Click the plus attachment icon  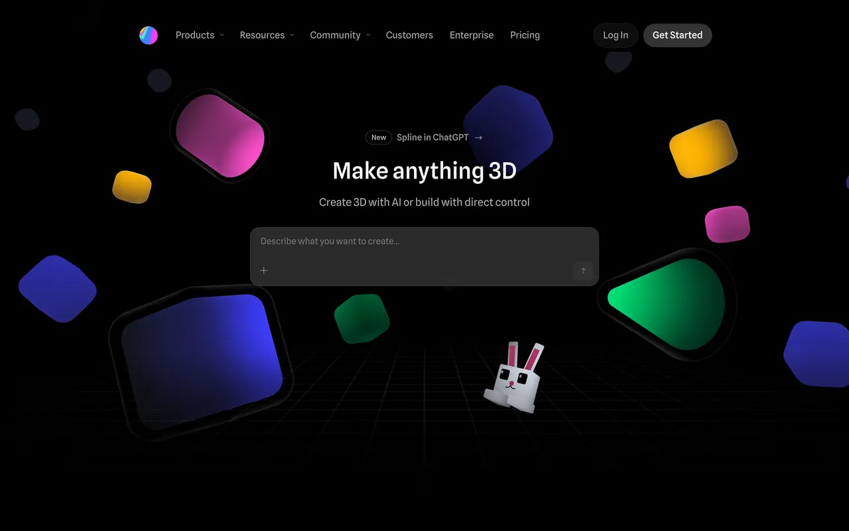[x=264, y=270]
